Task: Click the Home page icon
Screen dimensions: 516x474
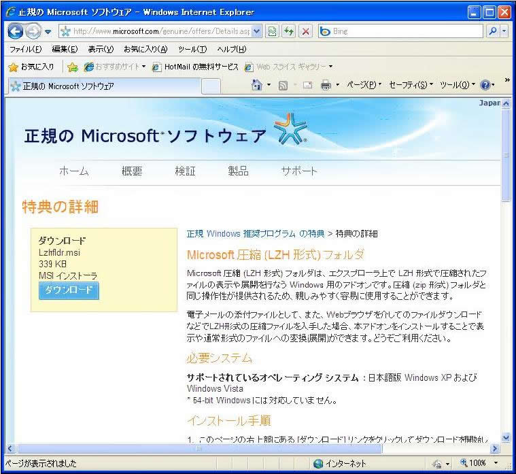Action: pyautogui.click(x=257, y=85)
